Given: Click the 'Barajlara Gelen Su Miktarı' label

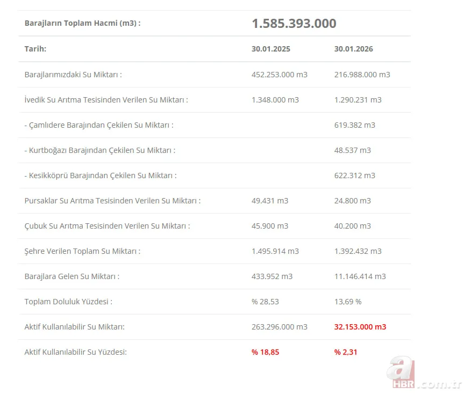Looking at the screenshot, I should (72, 276).
